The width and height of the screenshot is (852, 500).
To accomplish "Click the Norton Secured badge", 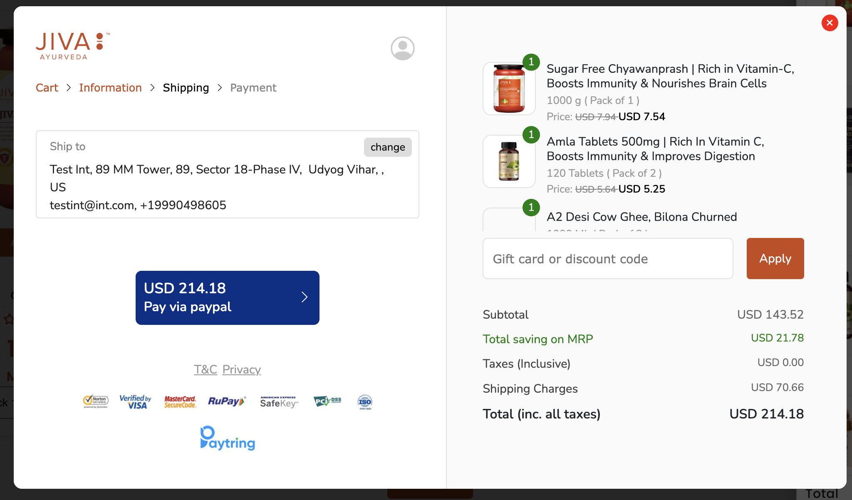I will [x=96, y=401].
